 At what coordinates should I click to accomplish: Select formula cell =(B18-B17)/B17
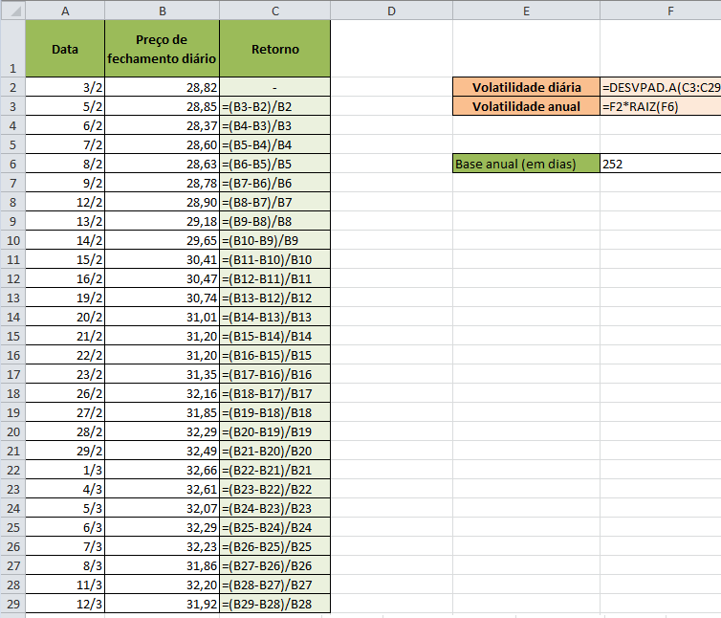(275, 393)
